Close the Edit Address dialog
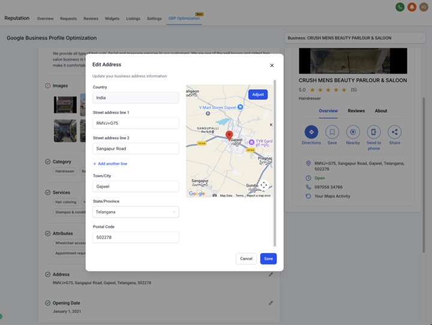432x325 pixels. pyautogui.click(x=272, y=65)
